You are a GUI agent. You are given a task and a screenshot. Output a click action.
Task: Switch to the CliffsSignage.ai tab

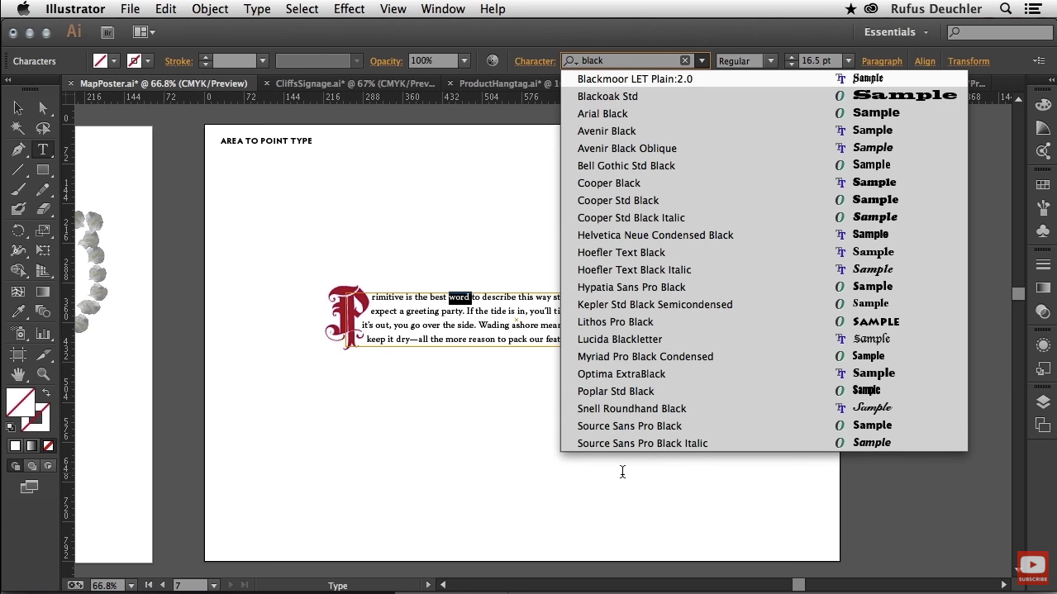click(x=355, y=83)
